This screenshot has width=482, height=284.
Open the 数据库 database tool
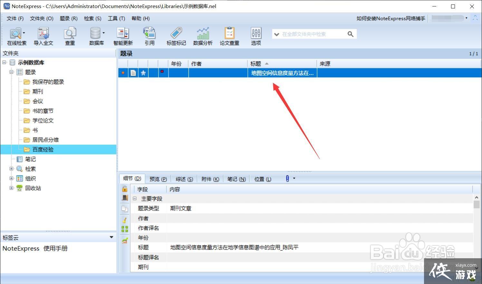(96, 36)
